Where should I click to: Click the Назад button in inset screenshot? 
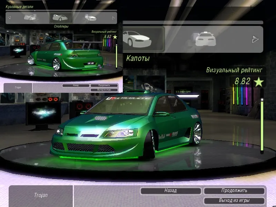tap(76, 85)
